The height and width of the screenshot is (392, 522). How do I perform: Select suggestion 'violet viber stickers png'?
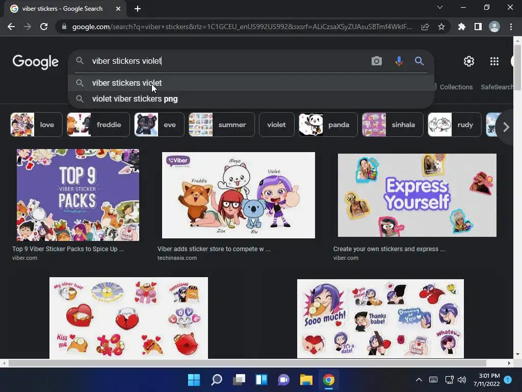click(251, 99)
